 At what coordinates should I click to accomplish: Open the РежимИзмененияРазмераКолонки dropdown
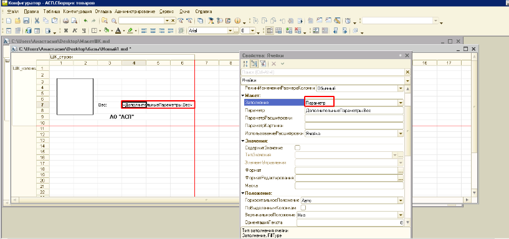click(401, 88)
